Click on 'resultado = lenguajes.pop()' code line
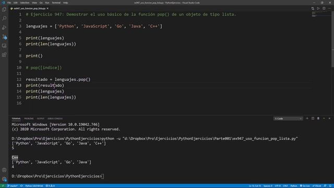Screen dimensions: 334x188 point(58,79)
